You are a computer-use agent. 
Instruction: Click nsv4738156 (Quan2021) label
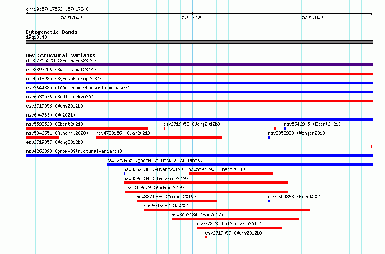click(x=123, y=133)
